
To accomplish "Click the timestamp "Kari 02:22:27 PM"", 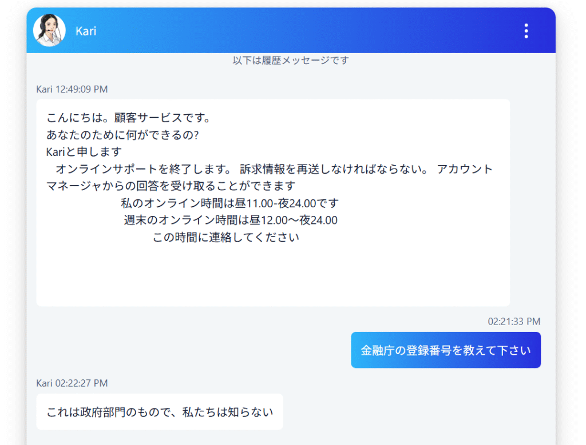I will pyautogui.click(x=72, y=383).
